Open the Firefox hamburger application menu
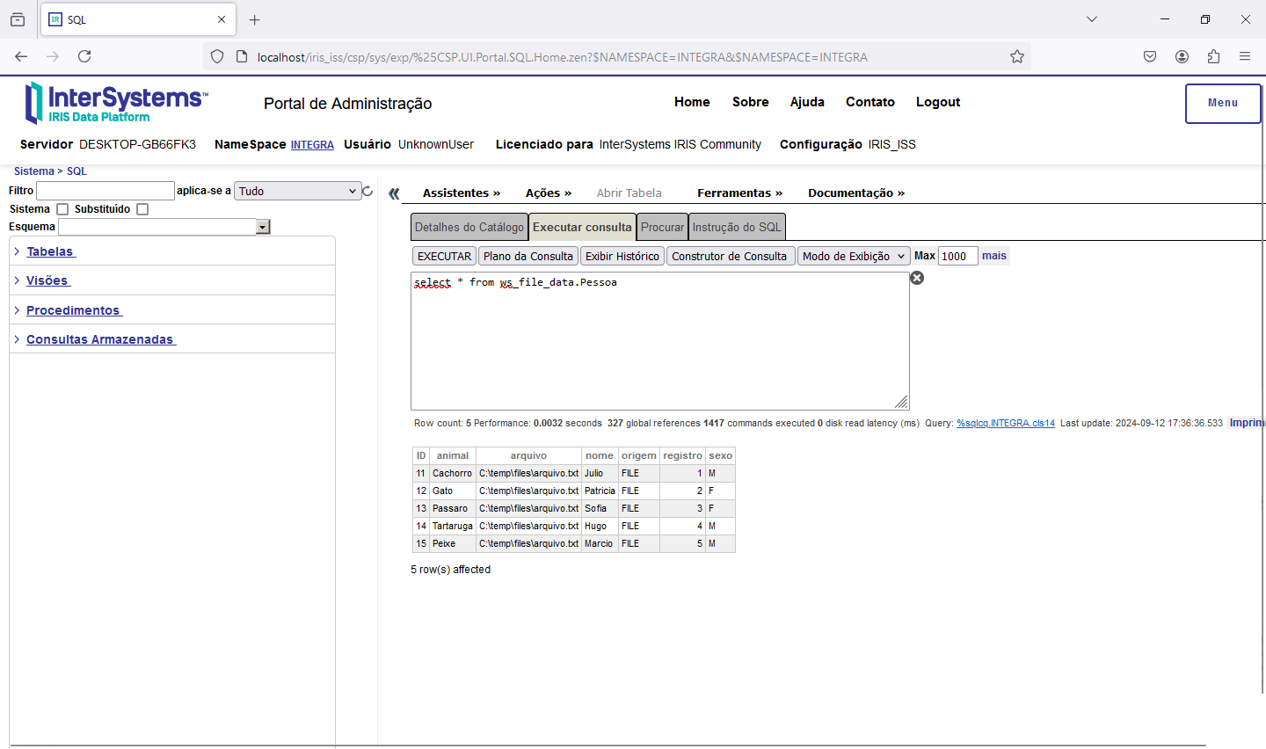Viewport: 1266px width, 749px height. pos(1245,56)
